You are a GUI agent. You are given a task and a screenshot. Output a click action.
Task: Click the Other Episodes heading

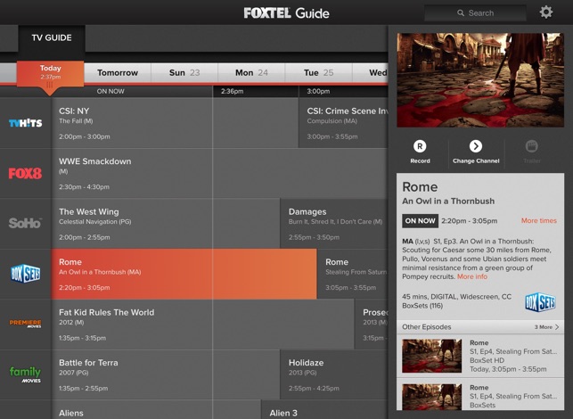427,327
